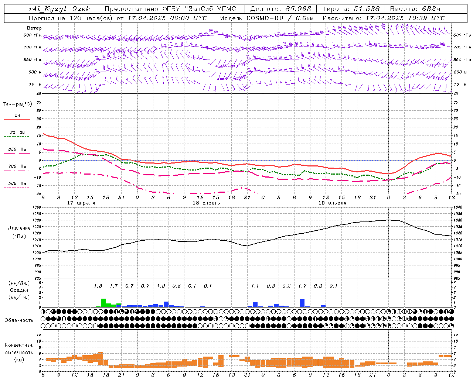
Task: Click the 17 апреля date label
Action: pos(81,203)
